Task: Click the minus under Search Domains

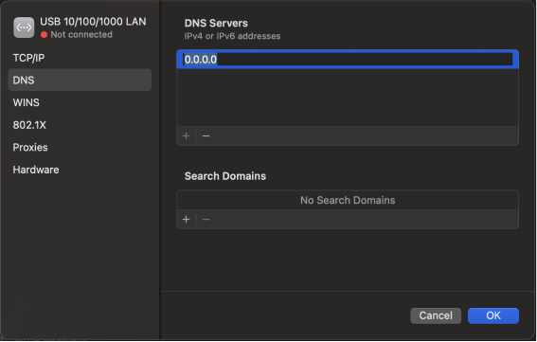Action: [x=206, y=220]
